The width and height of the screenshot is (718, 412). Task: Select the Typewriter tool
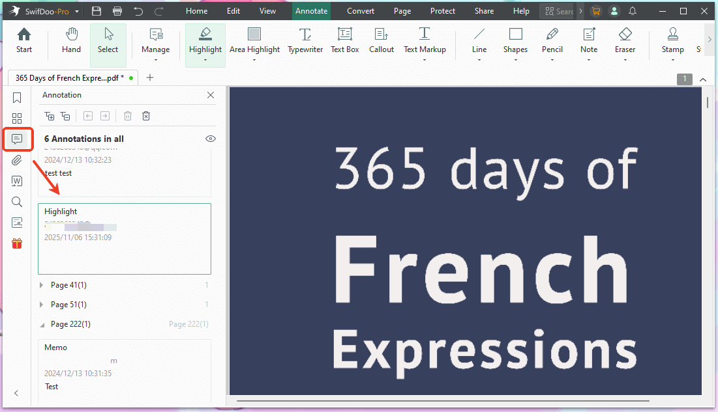pyautogui.click(x=305, y=41)
